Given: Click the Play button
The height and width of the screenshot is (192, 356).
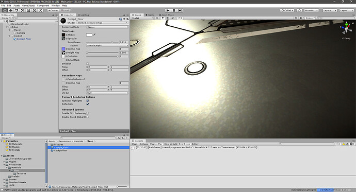Looking at the screenshot, I should click(x=168, y=10).
